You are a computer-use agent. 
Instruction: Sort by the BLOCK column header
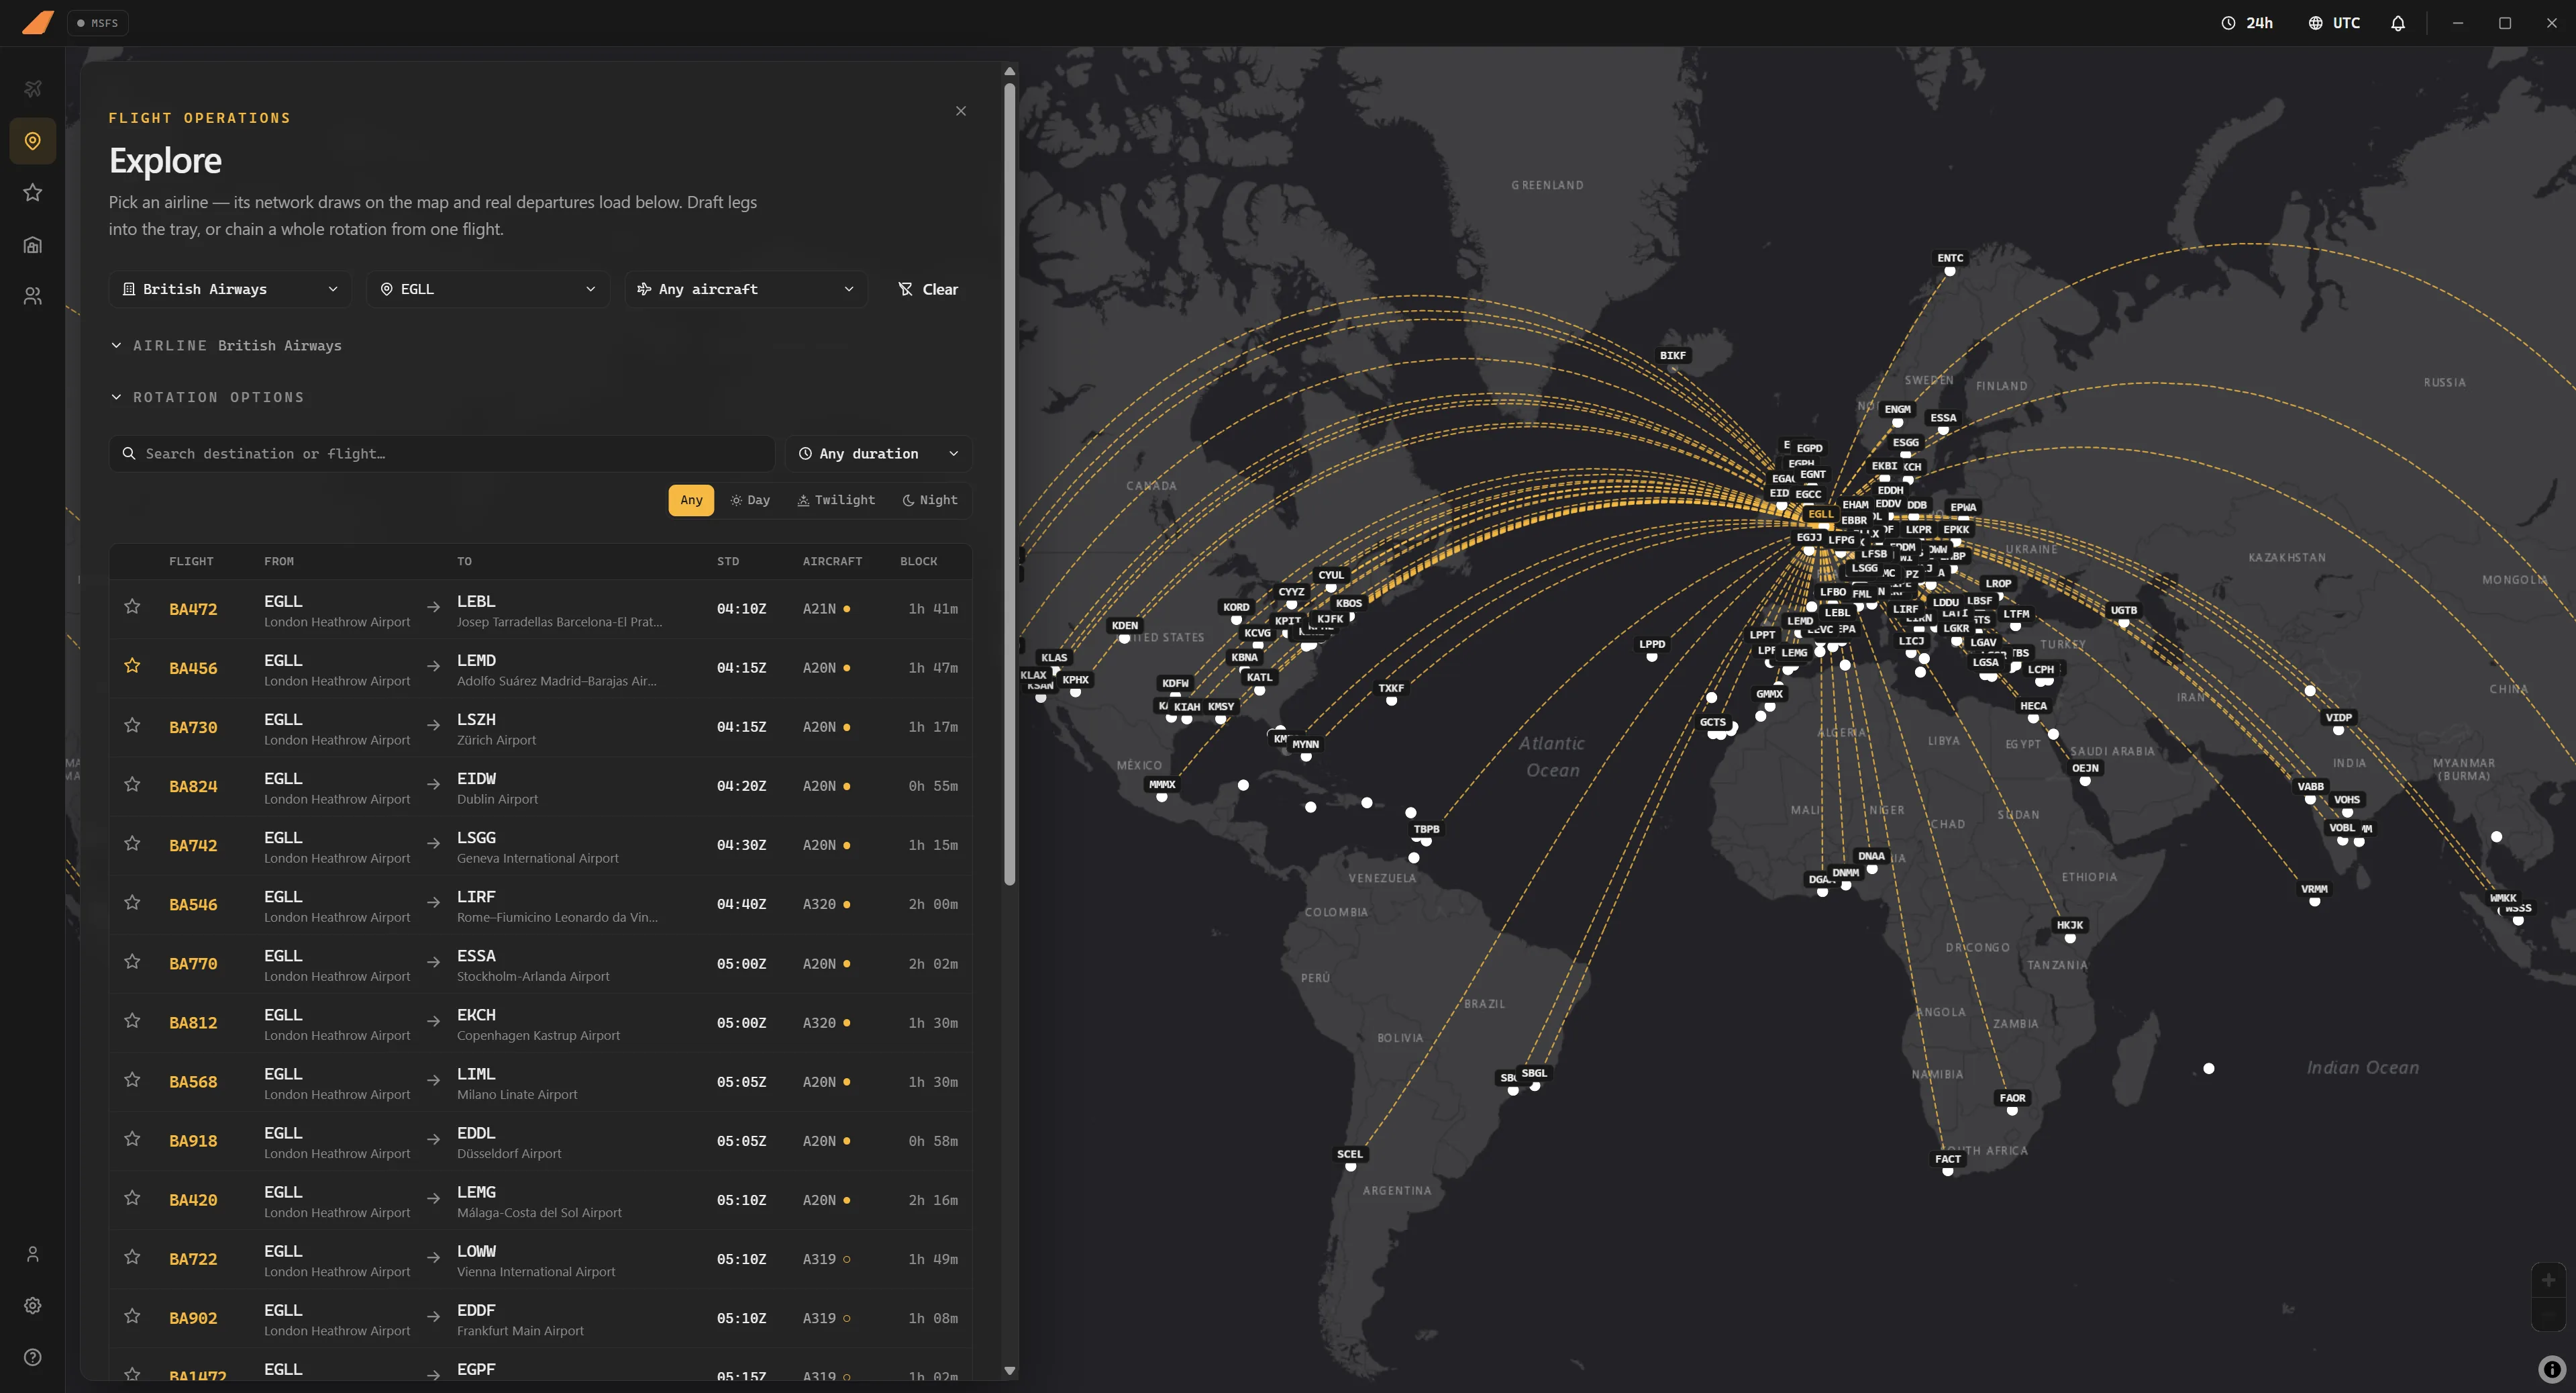click(918, 561)
